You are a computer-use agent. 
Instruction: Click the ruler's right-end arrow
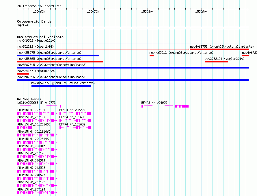248,9
